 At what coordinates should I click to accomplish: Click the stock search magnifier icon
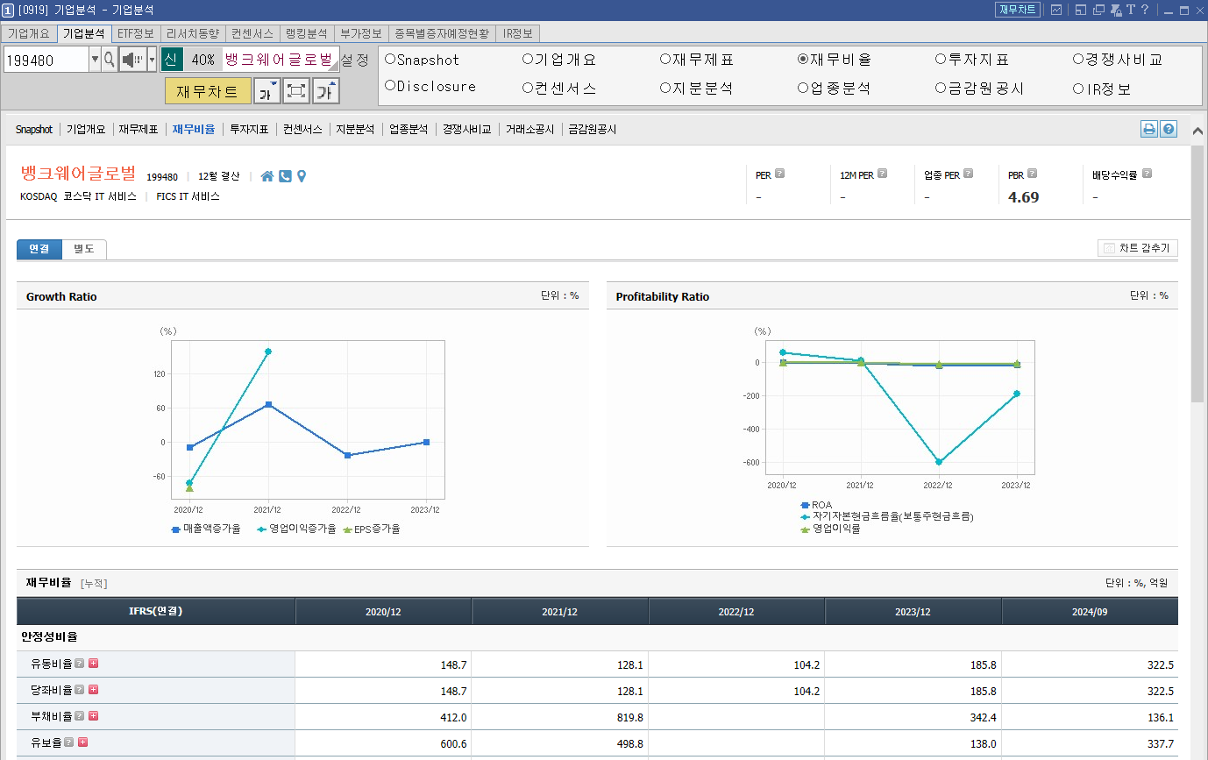[x=110, y=60]
